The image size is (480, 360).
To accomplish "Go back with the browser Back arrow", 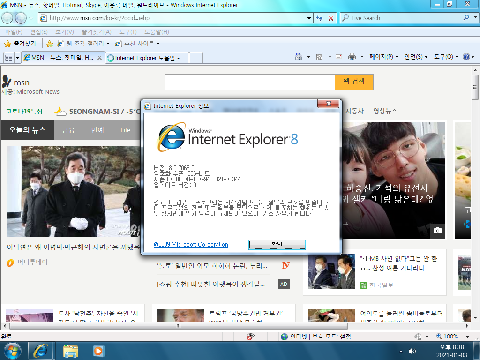I will 7,18.
